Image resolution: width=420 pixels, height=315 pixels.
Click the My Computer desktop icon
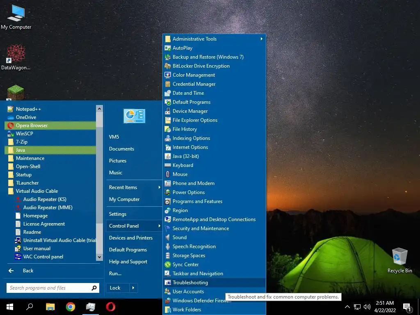tap(16, 17)
